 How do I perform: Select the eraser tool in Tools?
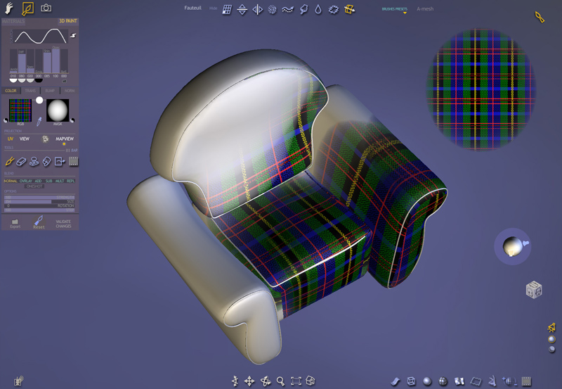(x=22, y=162)
